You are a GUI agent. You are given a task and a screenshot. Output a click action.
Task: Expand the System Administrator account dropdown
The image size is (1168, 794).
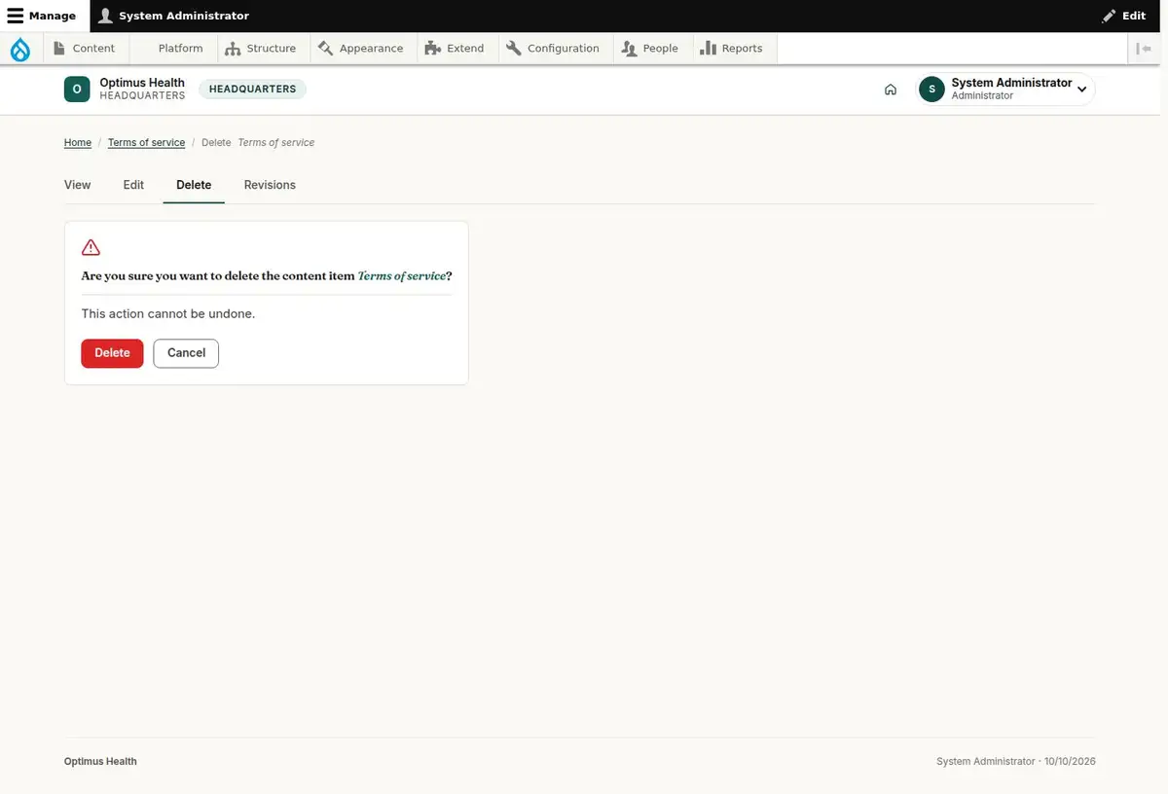tap(1006, 89)
